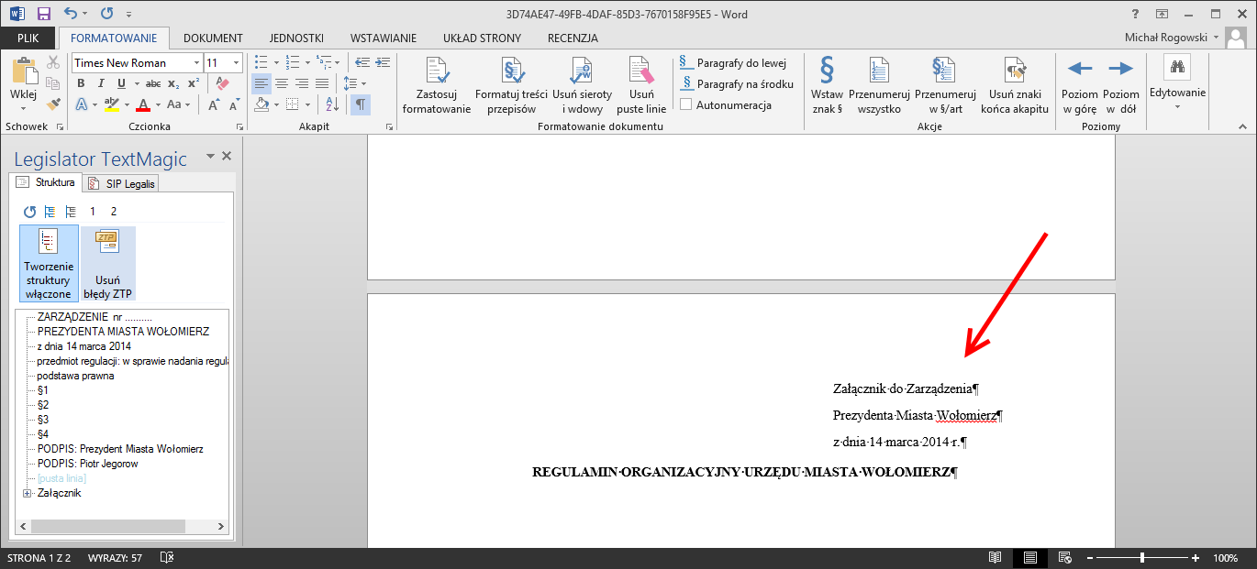Toggle bold formatting

tap(81, 83)
